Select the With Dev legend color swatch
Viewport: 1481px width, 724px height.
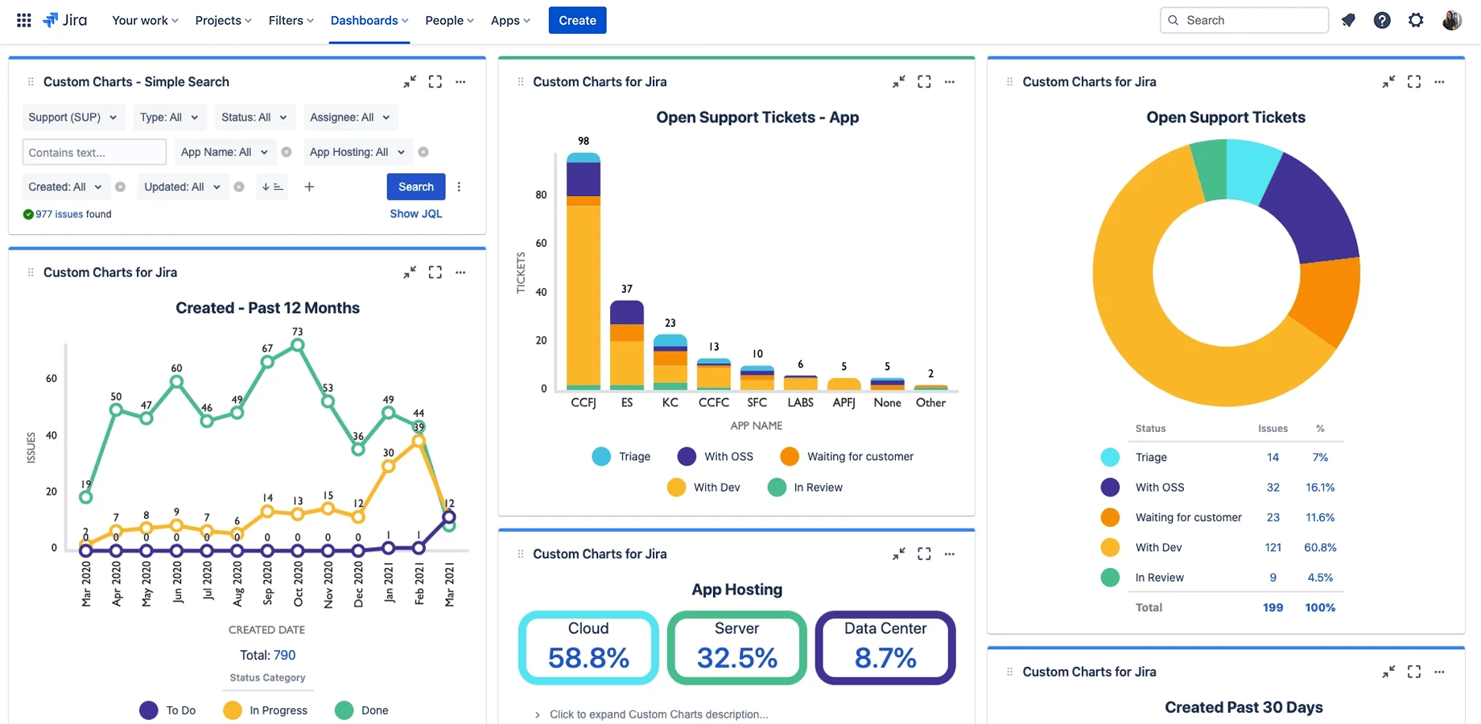pos(677,487)
